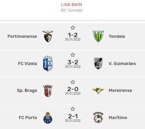Screen dimensions: 145x129
Task: Select the Marítimo club crest
Action: [x=98, y=118]
